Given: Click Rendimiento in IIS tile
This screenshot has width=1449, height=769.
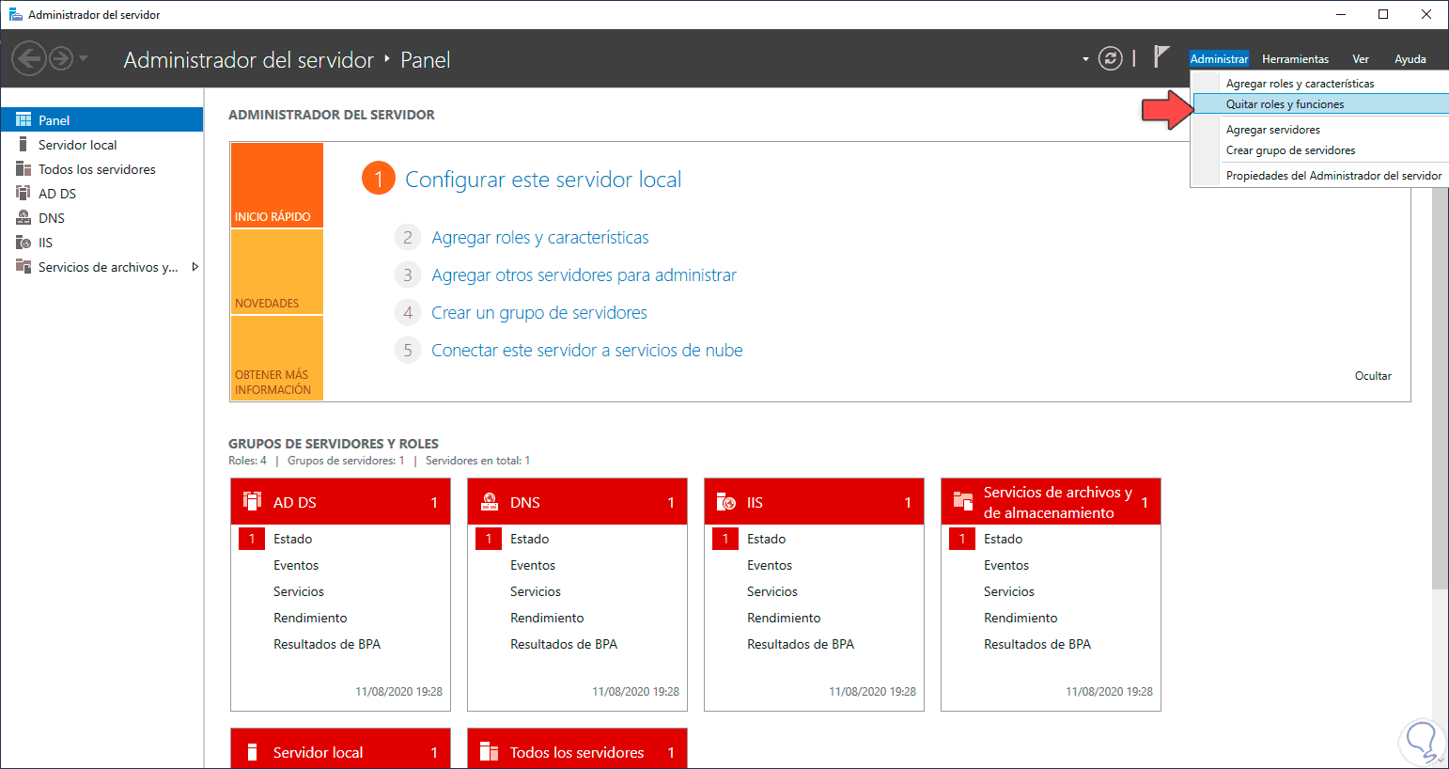Looking at the screenshot, I should click(x=784, y=618).
